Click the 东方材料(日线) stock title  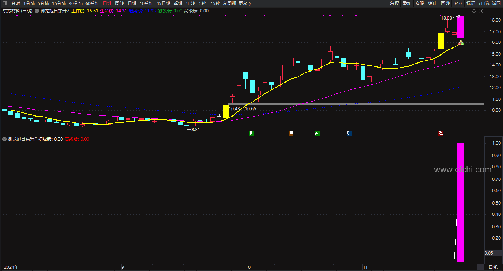tap(18, 11)
